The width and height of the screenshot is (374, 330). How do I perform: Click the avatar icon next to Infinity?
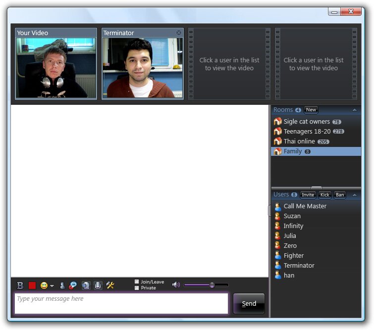pos(277,226)
